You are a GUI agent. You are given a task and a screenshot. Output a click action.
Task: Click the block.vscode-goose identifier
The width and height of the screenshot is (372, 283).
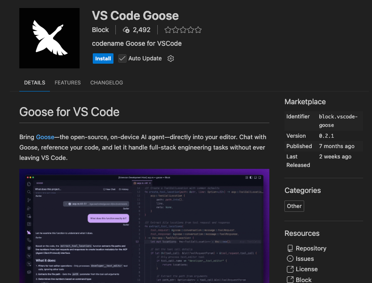(x=338, y=121)
